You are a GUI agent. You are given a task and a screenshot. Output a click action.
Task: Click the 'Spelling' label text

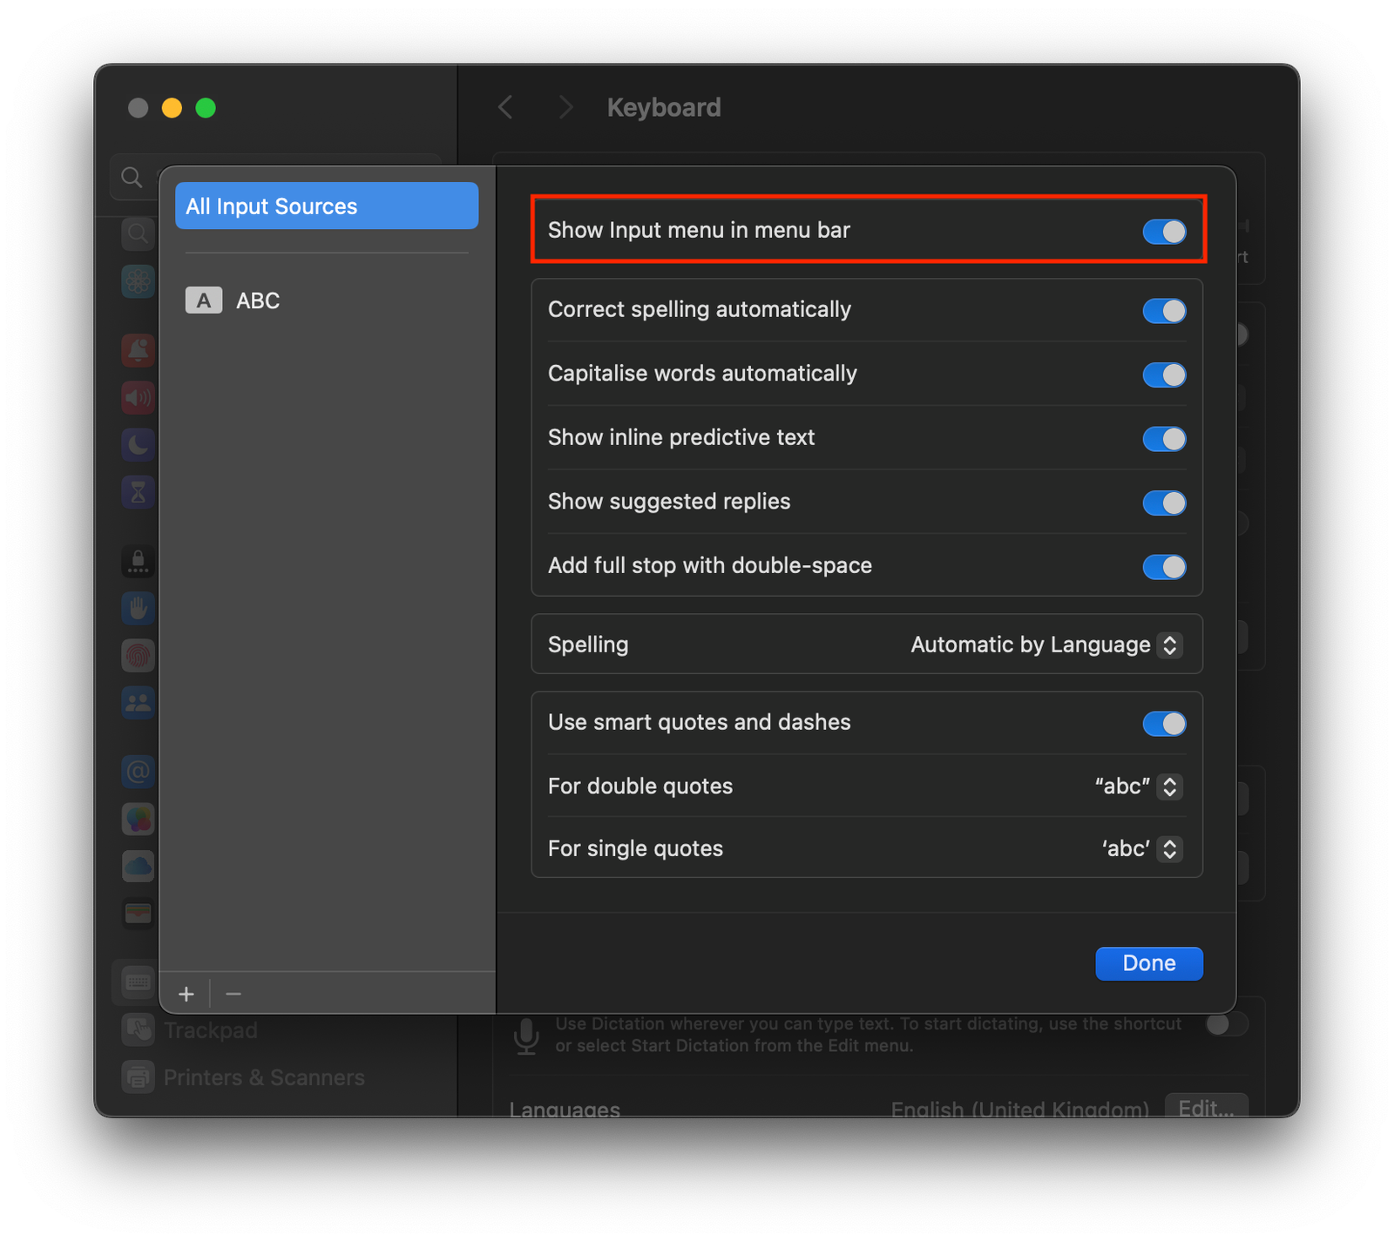point(588,645)
